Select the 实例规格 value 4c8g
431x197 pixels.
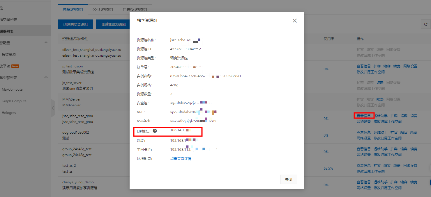(x=174, y=85)
